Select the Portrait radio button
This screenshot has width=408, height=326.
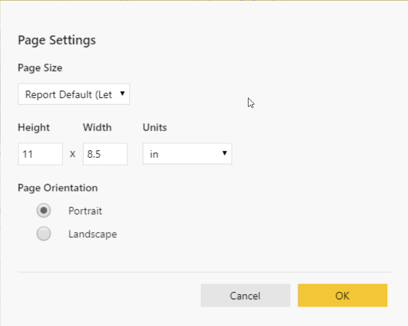(44, 210)
